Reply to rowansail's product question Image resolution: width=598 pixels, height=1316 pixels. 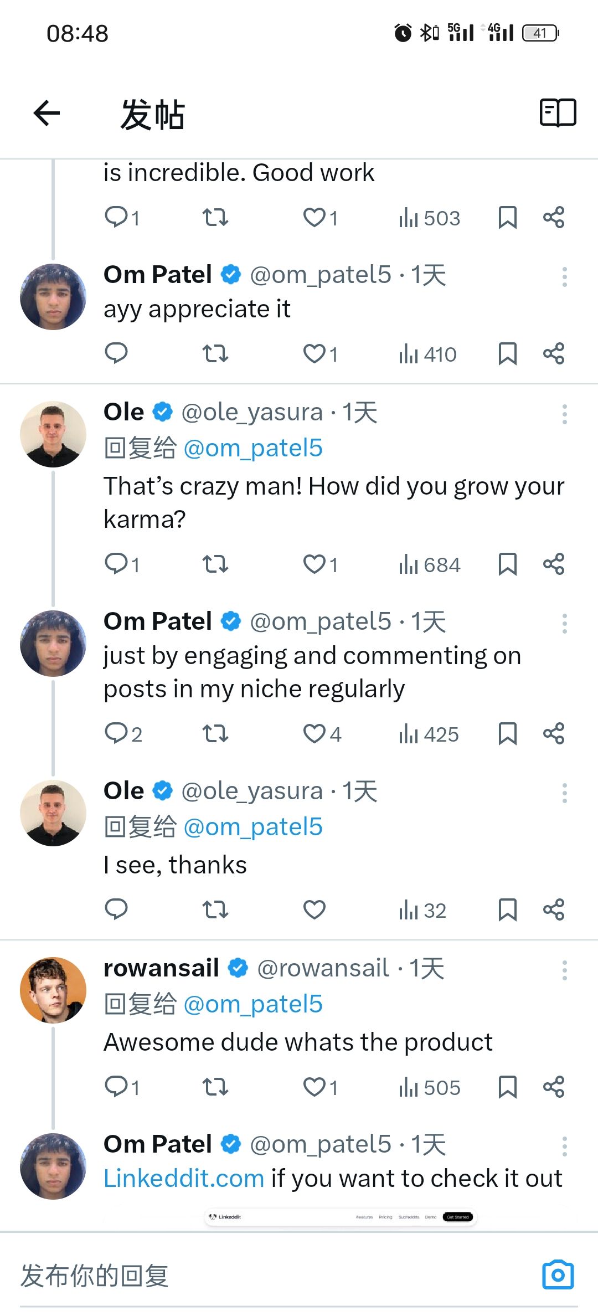(117, 1087)
